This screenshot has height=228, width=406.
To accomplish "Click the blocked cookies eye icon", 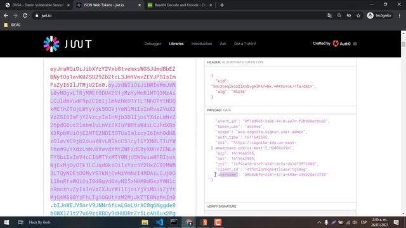I will point(349,16).
